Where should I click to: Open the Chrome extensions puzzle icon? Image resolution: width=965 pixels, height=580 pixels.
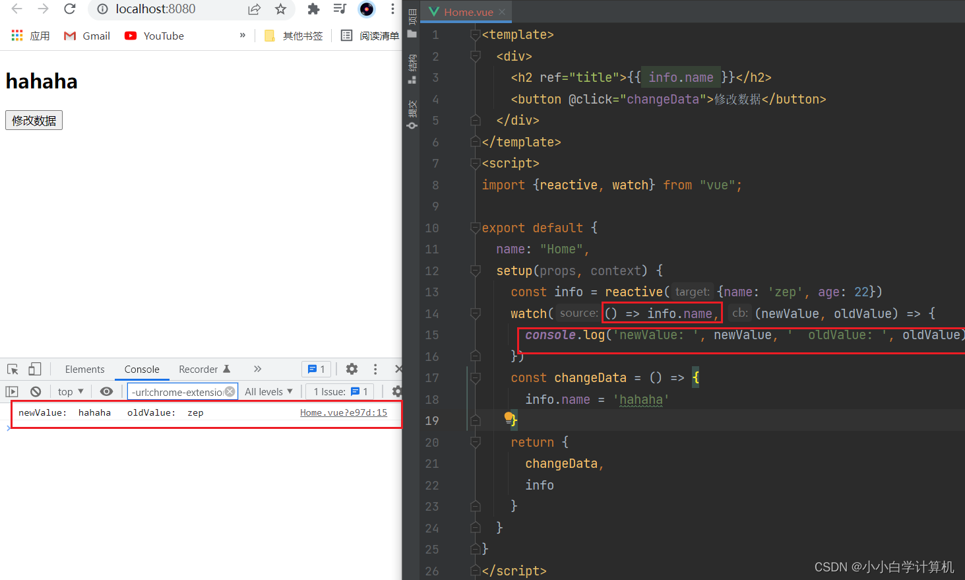point(313,9)
